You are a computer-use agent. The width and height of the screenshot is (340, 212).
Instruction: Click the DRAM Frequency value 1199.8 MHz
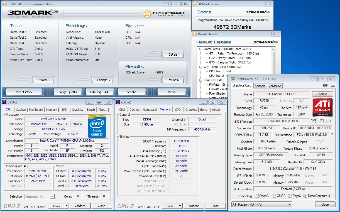181,141
